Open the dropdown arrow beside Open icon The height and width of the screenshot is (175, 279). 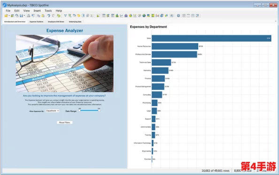point(9,15)
